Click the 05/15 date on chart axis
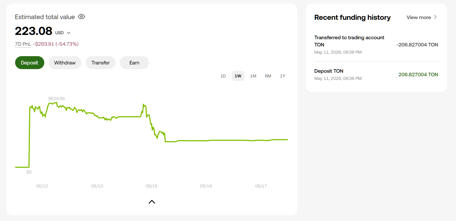Screen dimensions: 456x221 coord(151,186)
